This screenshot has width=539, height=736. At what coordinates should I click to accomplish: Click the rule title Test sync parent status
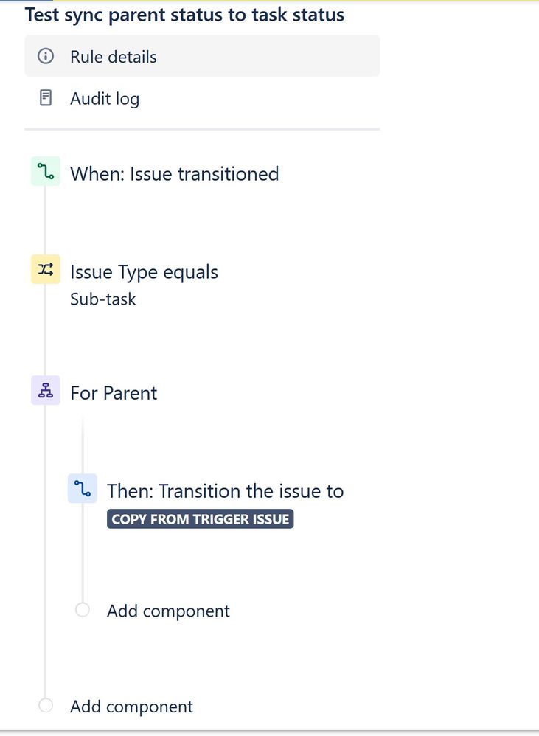click(184, 14)
